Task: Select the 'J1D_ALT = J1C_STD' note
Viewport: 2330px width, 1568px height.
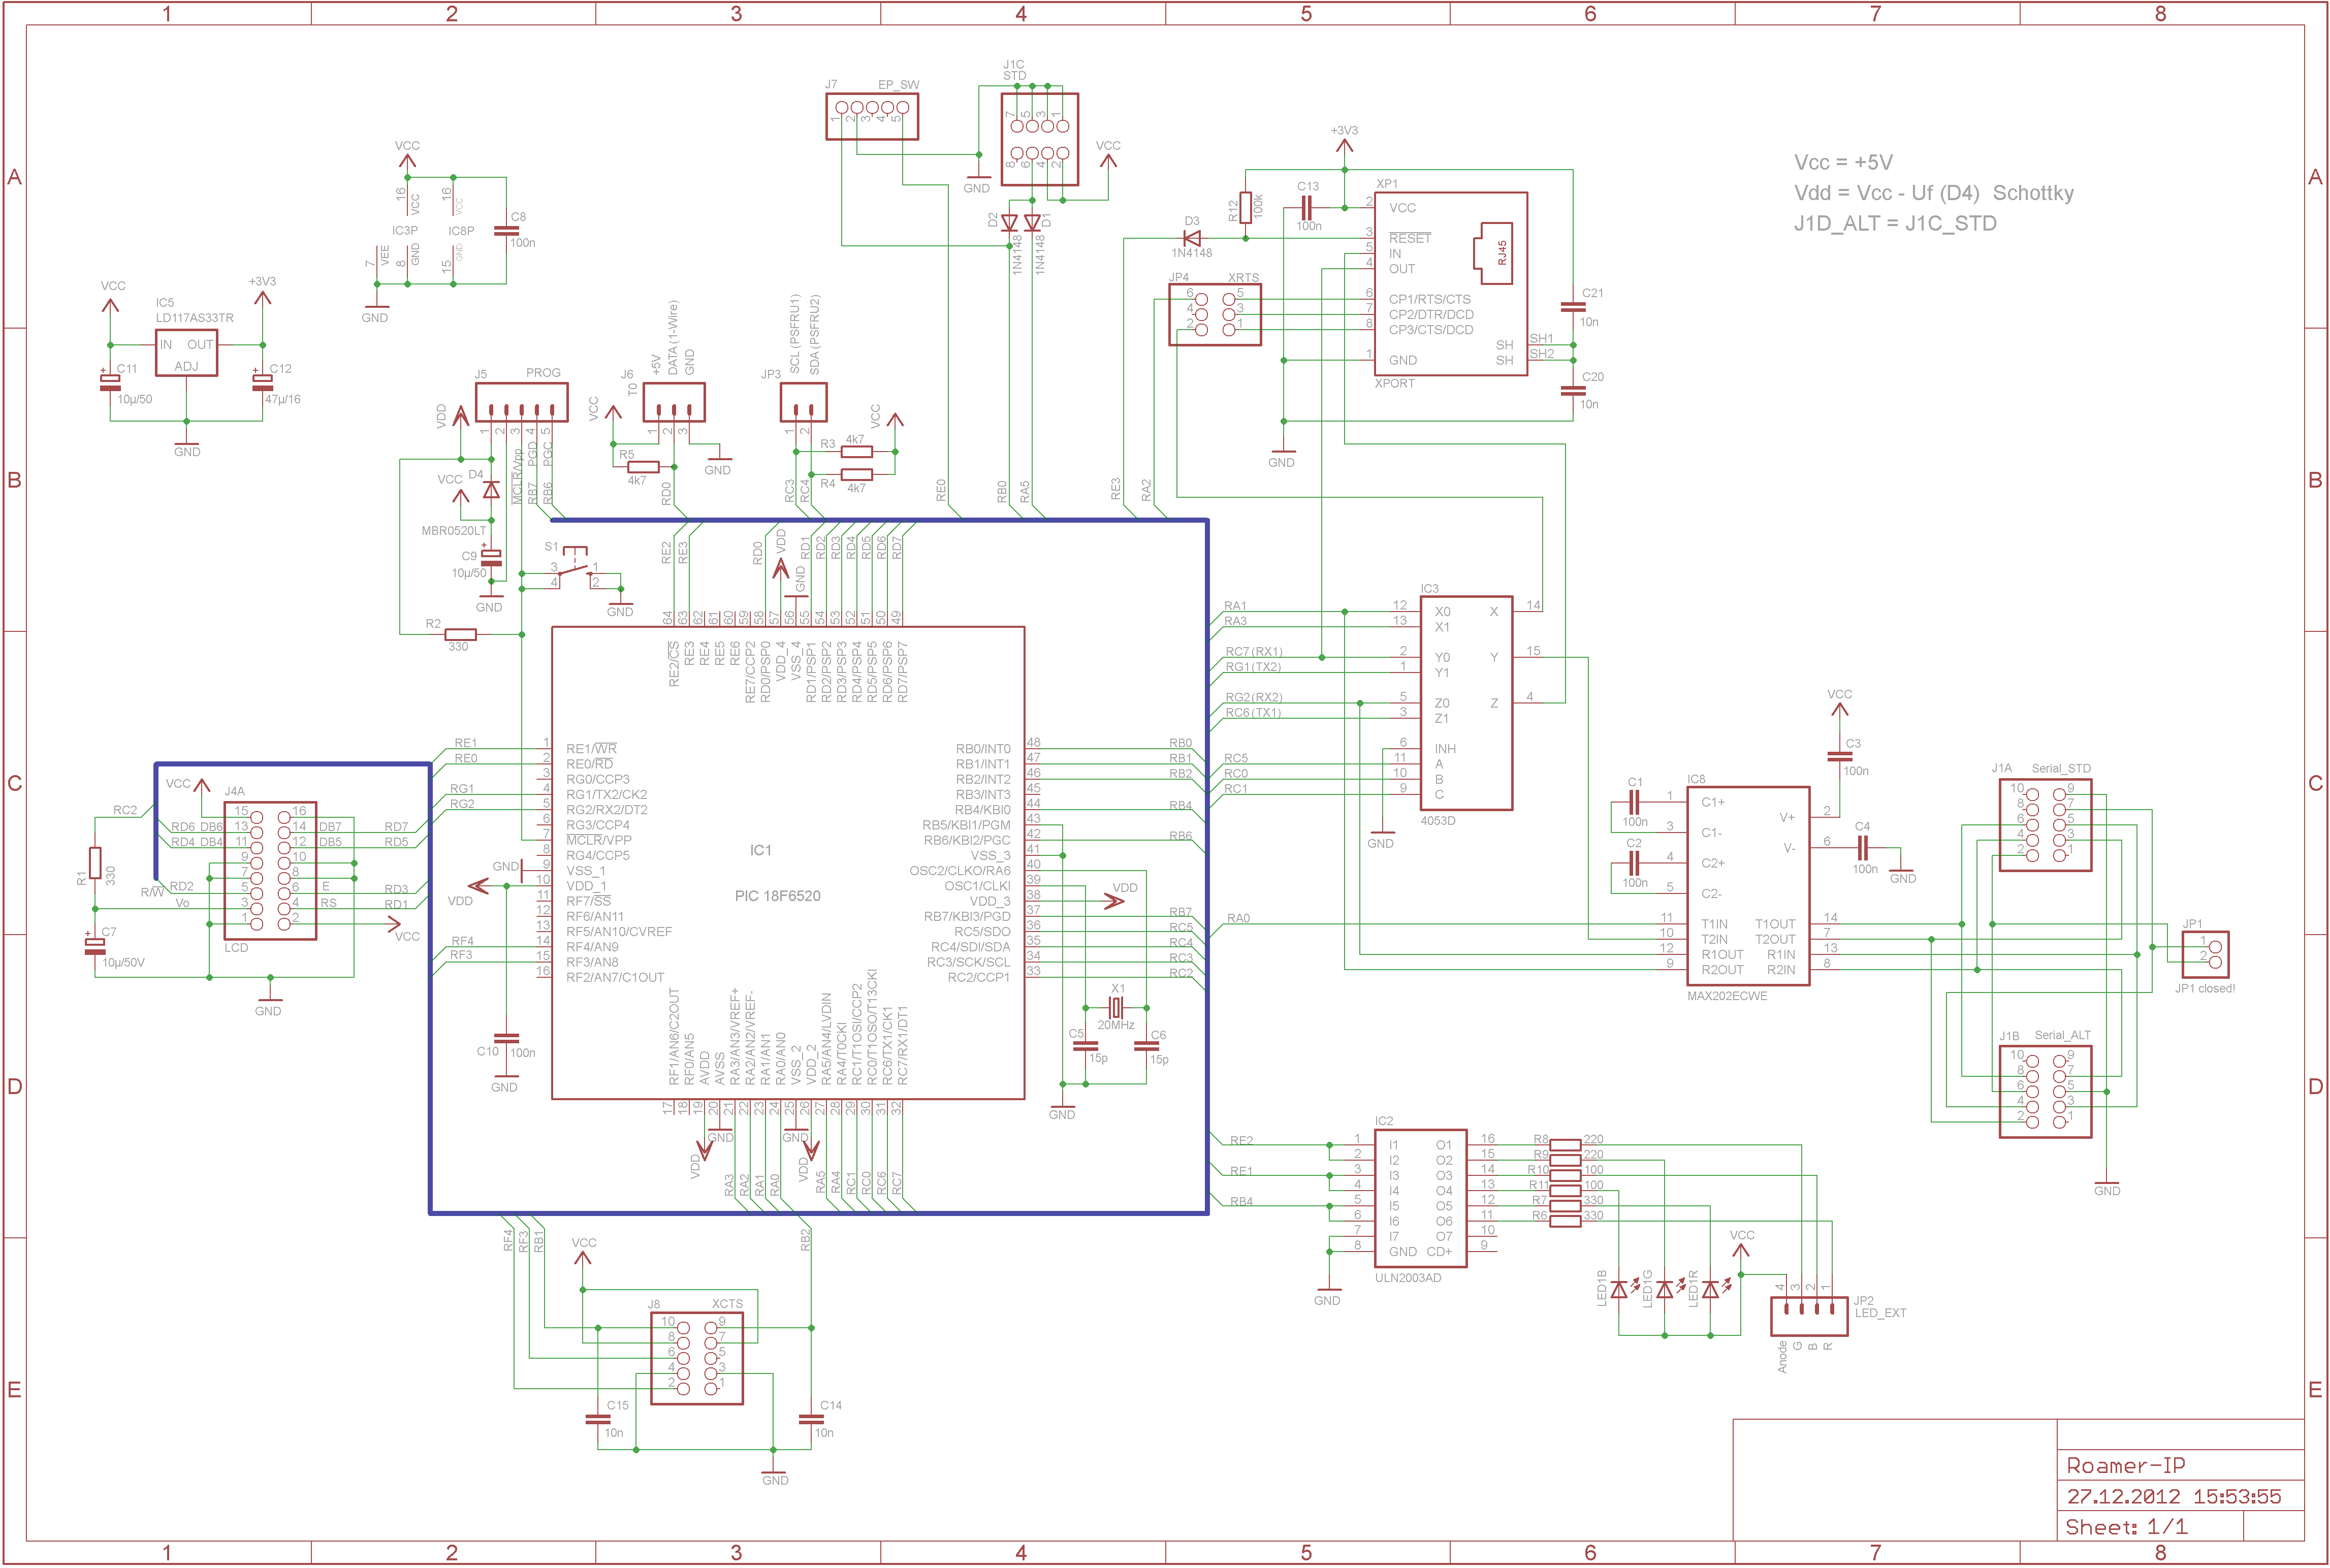Action: coord(1895,224)
